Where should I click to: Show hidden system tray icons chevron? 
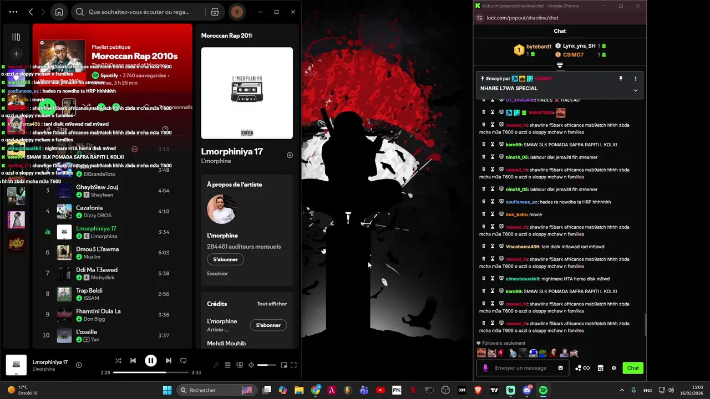tap(622, 390)
